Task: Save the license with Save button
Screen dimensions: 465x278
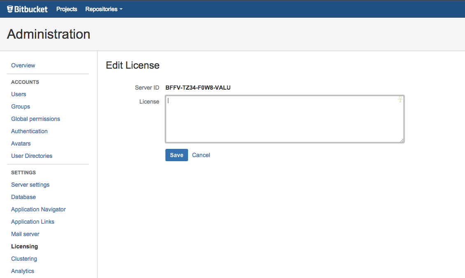Action: pos(177,155)
